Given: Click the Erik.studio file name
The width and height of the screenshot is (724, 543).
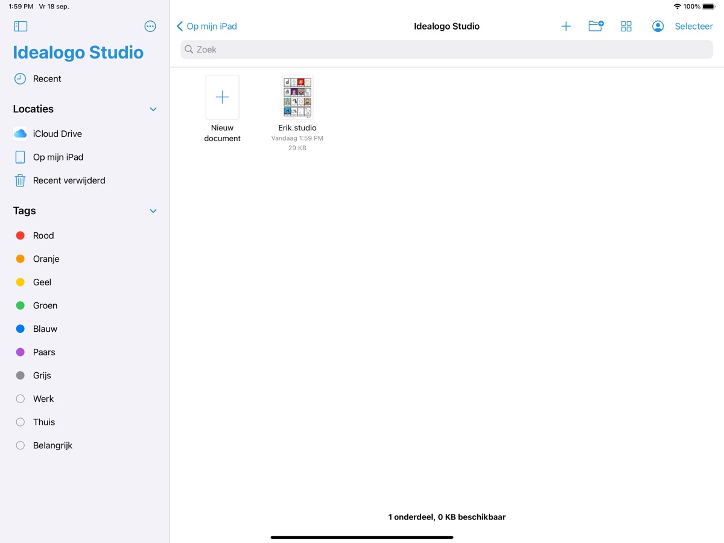Looking at the screenshot, I should 297,128.
